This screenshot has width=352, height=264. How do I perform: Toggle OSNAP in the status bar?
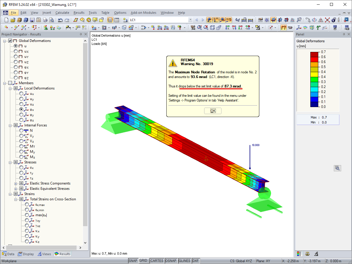(x=171, y=261)
